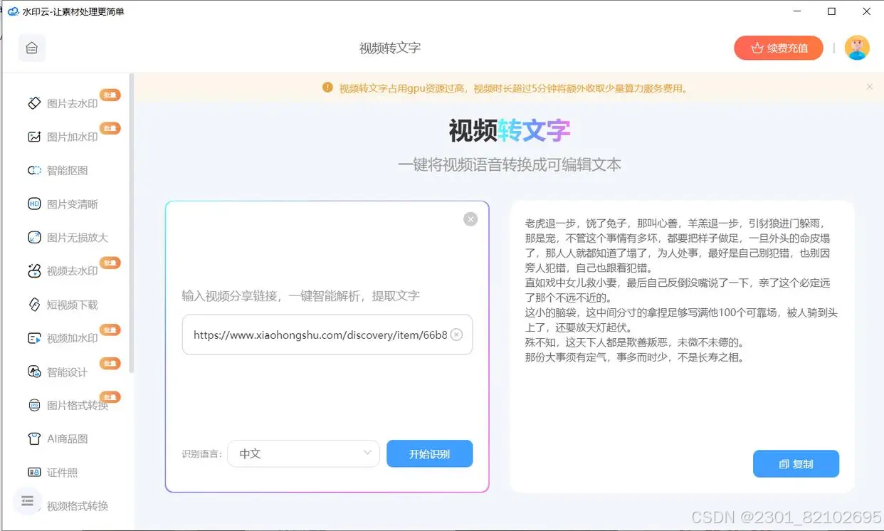Viewport: 884px width, 531px height.
Task: Click the 图片格式转换 icon
Action: point(34,405)
